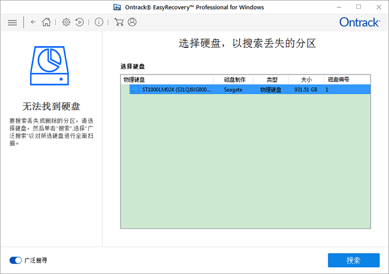Viewport: 389px width, 274px height.
Task: Open the information icon
Action: click(x=99, y=22)
